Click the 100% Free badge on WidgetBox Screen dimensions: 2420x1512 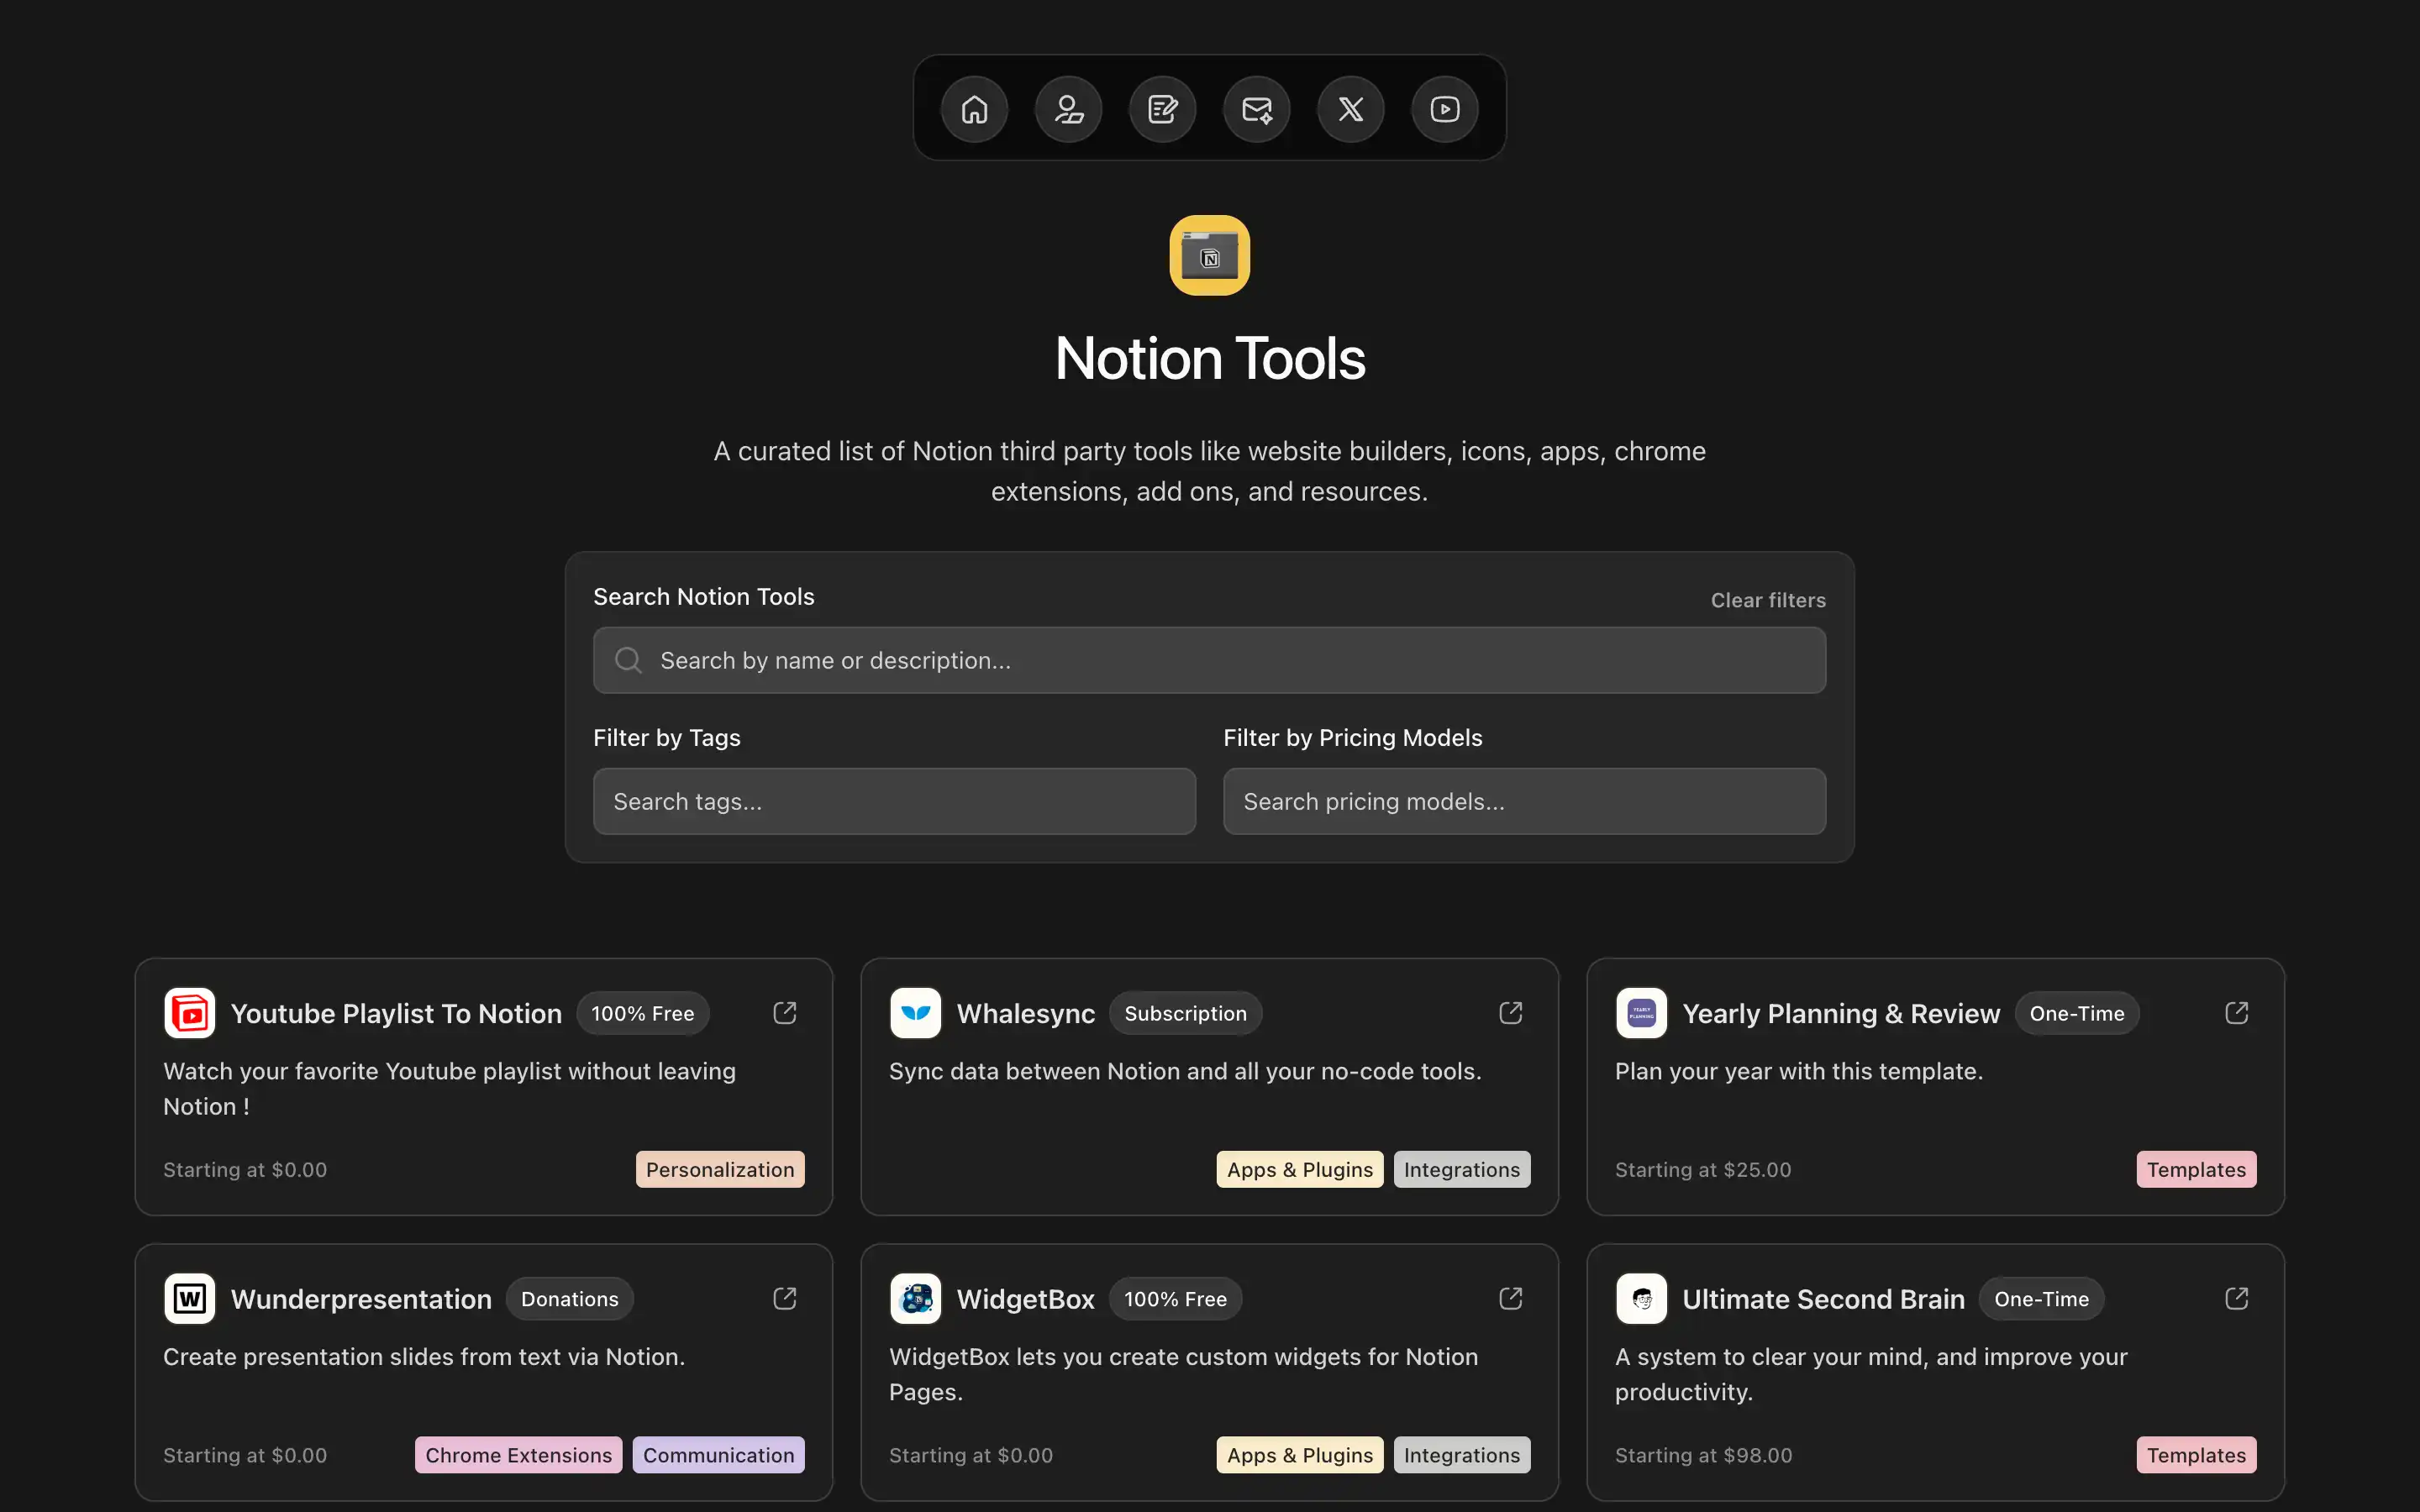[x=1175, y=1298]
